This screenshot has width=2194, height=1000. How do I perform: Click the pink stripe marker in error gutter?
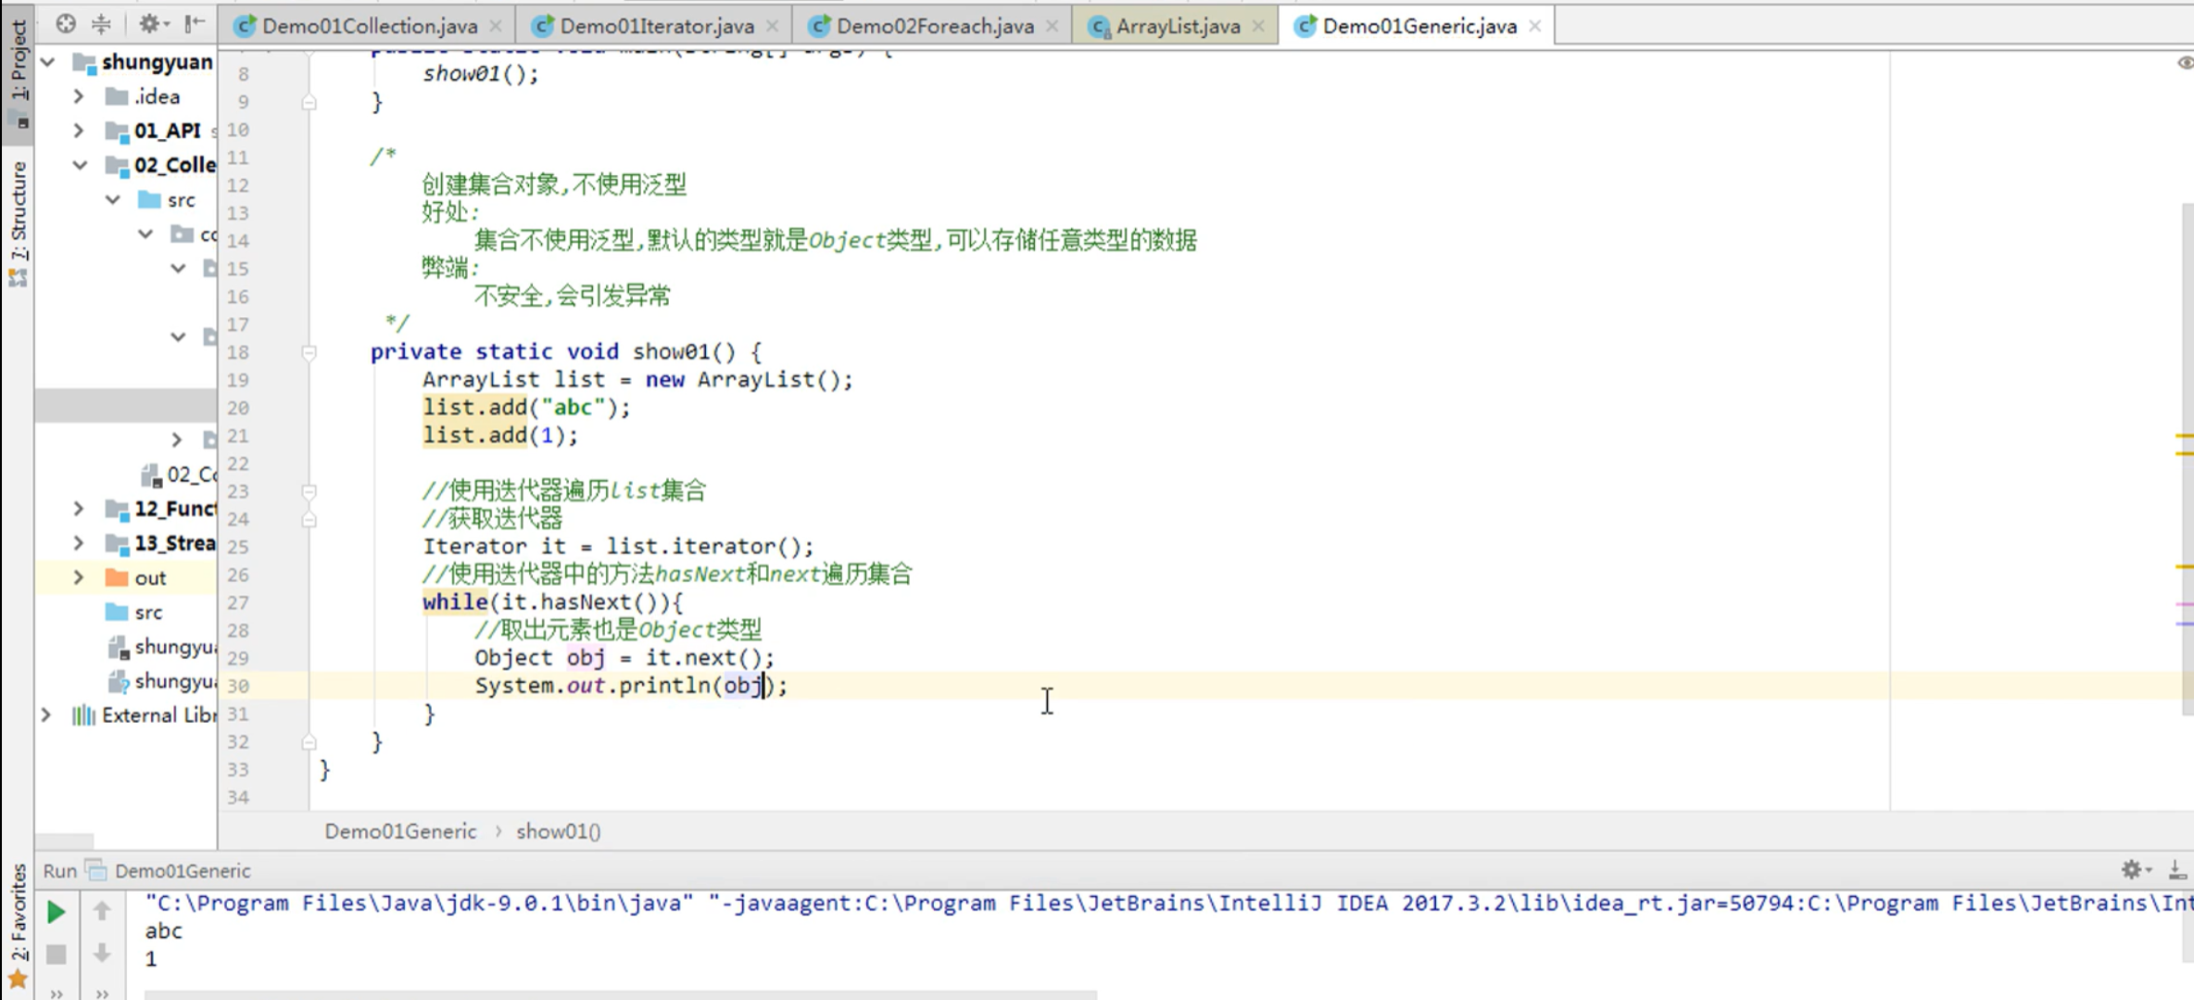(x=2184, y=604)
